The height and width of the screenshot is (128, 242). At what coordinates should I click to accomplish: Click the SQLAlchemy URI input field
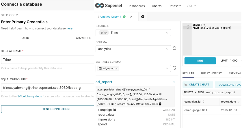pyautogui.click(x=48, y=88)
